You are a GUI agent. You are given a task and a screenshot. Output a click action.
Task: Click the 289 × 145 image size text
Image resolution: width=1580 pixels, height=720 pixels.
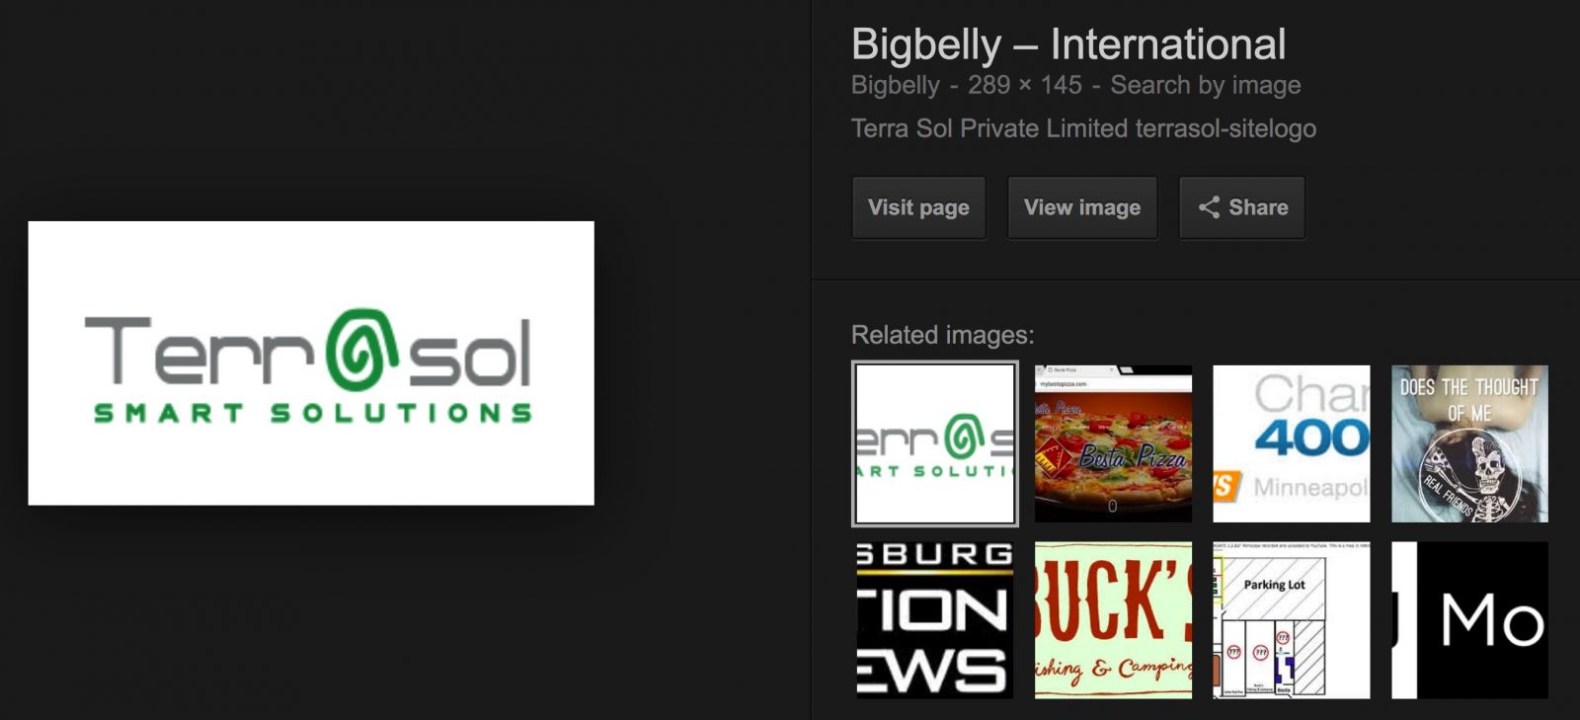click(1025, 85)
